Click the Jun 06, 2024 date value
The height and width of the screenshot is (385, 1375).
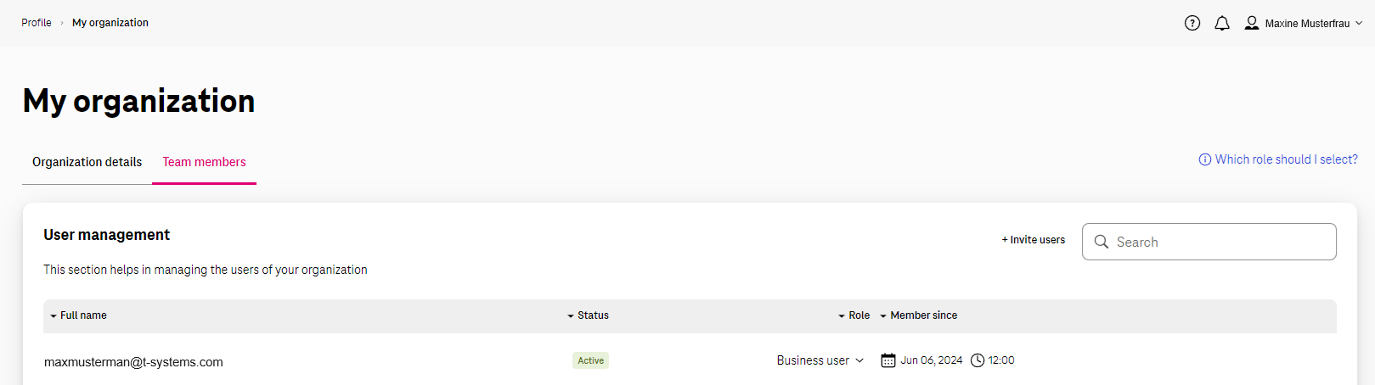click(x=932, y=360)
